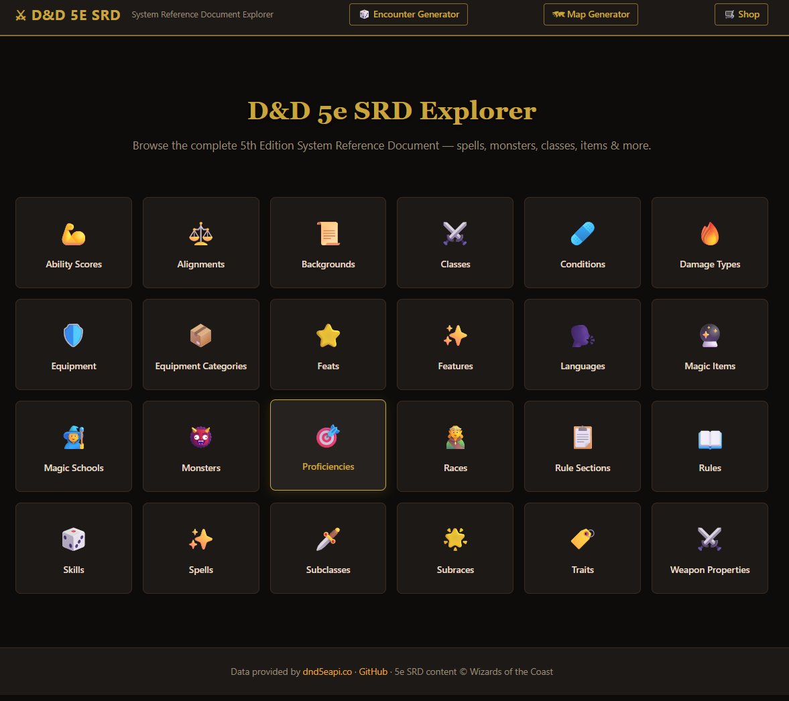Screen dimensions: 789x701
Task: Select the Skills dice icon
Action: pyautogui.click(x=74, y=539)
